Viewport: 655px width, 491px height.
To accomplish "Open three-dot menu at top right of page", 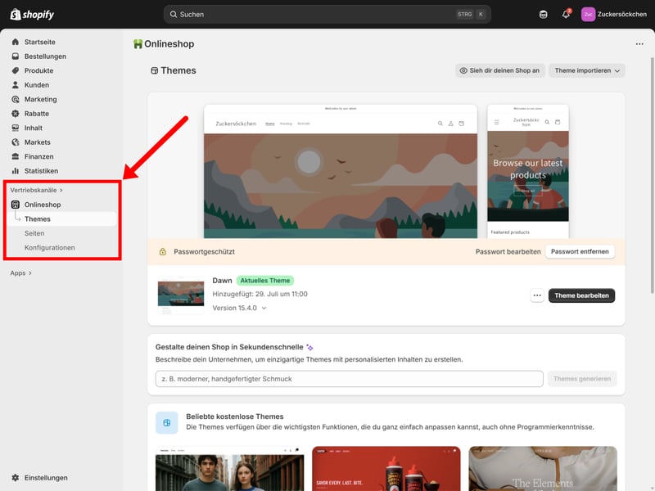I will [x=639, y=44].
